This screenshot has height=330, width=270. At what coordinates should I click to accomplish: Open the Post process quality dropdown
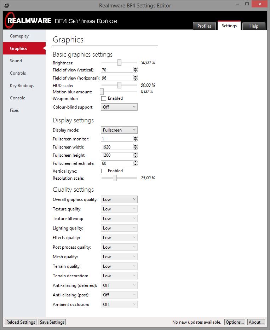(119, 247)
